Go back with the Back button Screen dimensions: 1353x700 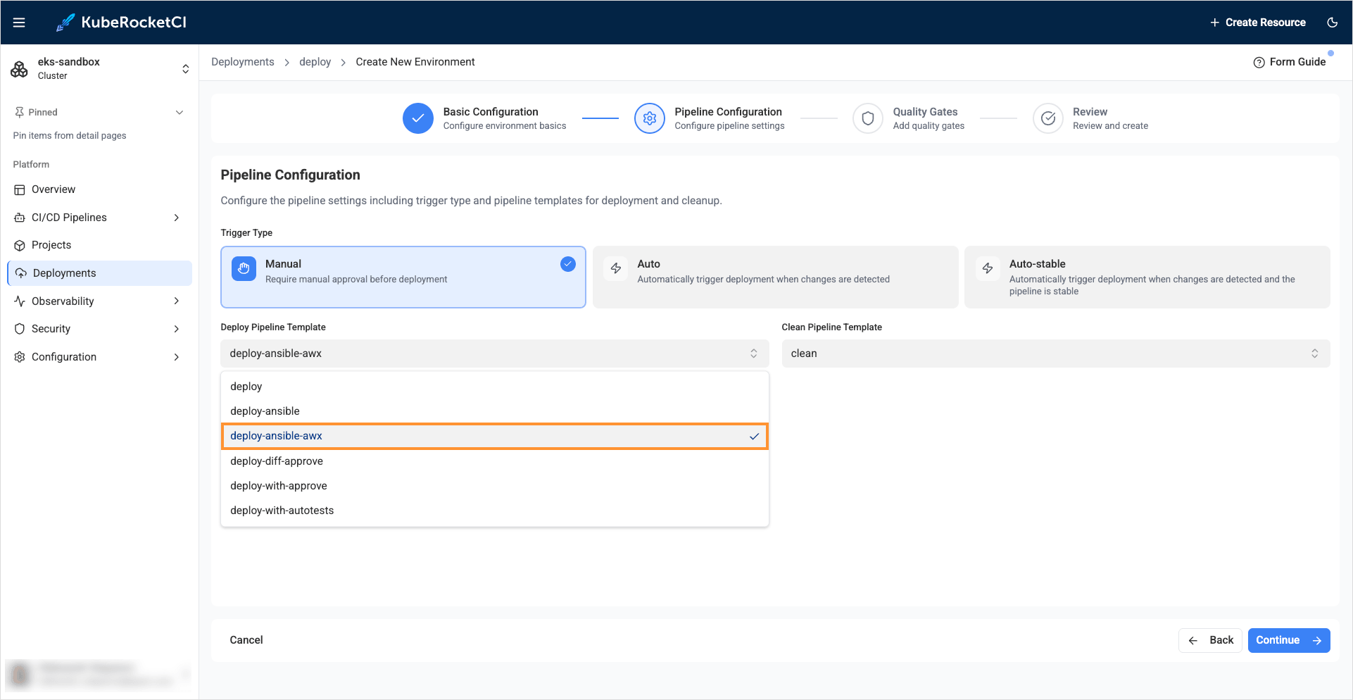coord(1210,640)
